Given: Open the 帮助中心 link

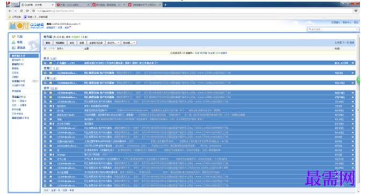Looking at the screenshot, I should pos(347,23).
